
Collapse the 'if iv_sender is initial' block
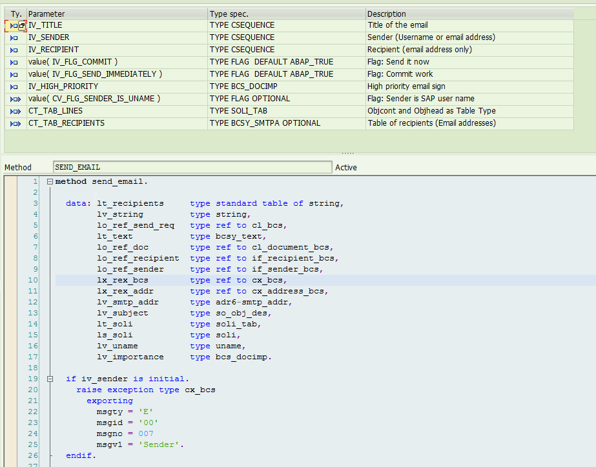(50, 379)
